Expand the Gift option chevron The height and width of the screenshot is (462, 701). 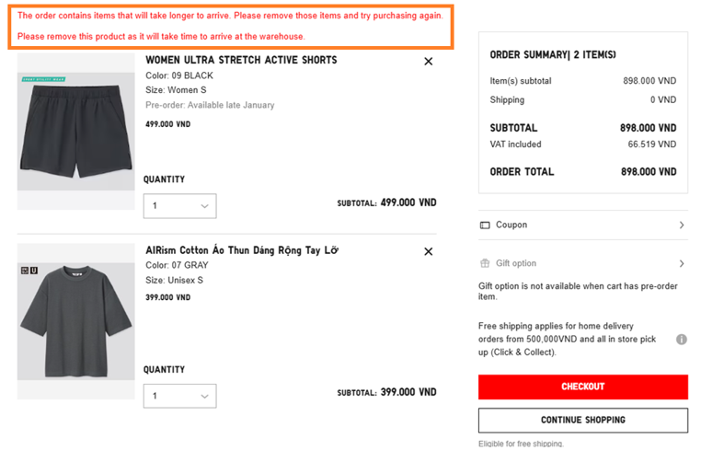coord(681,264)
